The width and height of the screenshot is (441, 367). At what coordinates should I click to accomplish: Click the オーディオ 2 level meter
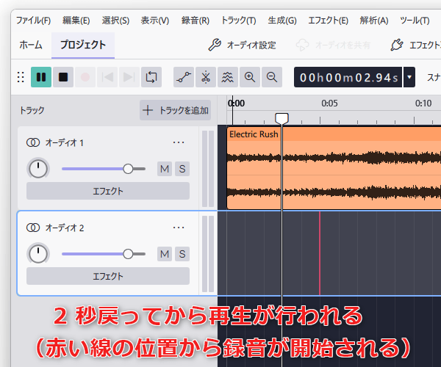tap(208, 254)
